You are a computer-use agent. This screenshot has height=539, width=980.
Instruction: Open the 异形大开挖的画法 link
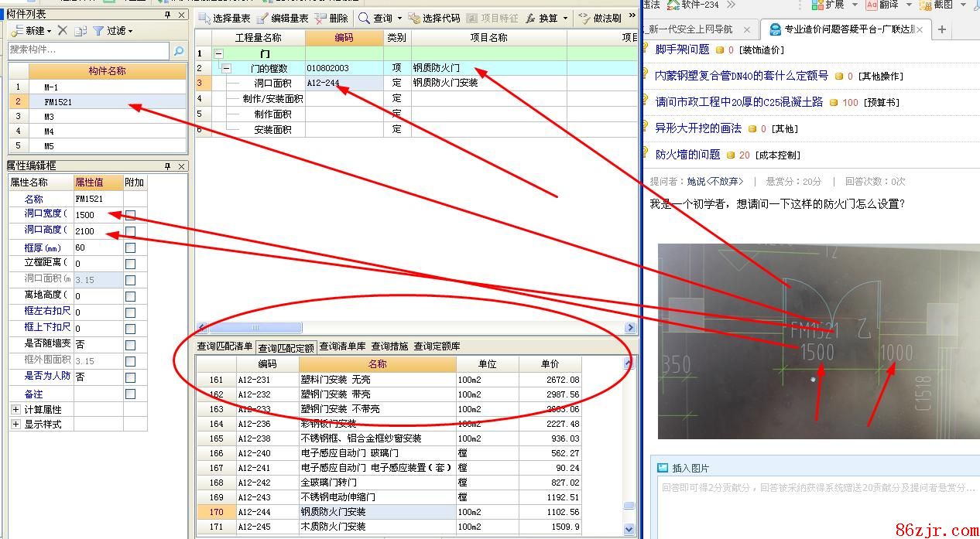pos(698,128)
